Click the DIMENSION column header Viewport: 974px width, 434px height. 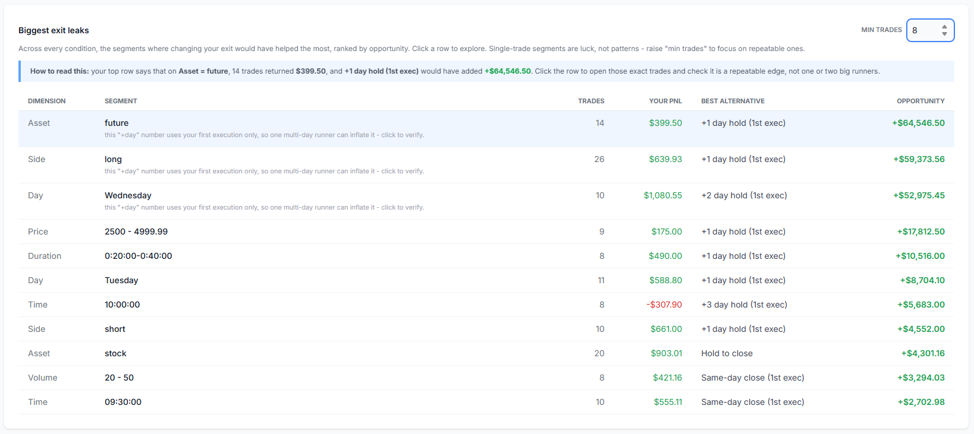(x=47, y=101)
